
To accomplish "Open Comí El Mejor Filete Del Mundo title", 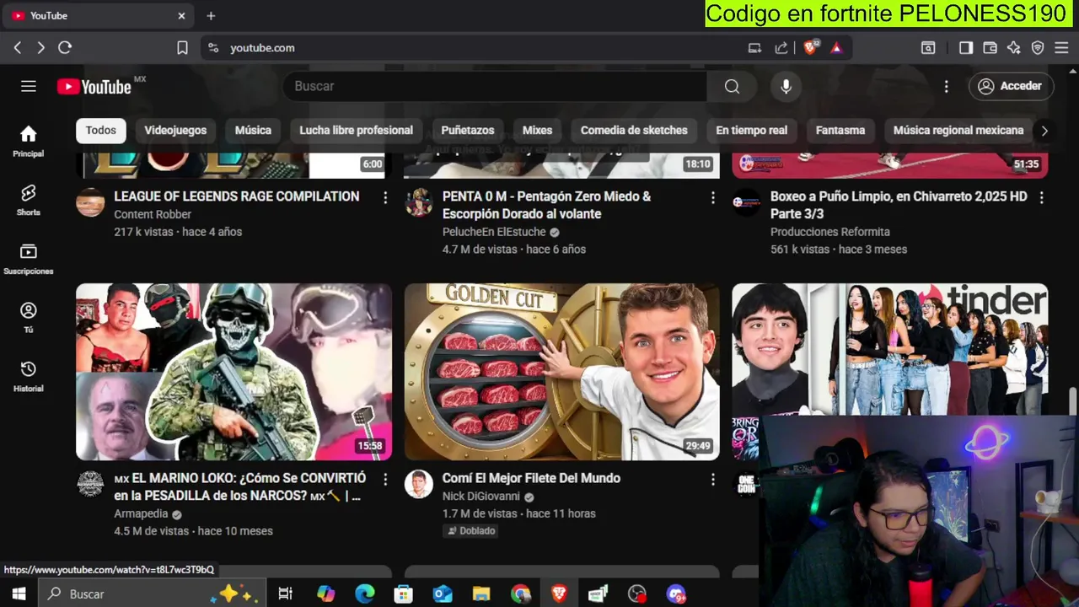I will tap(531, 478).
